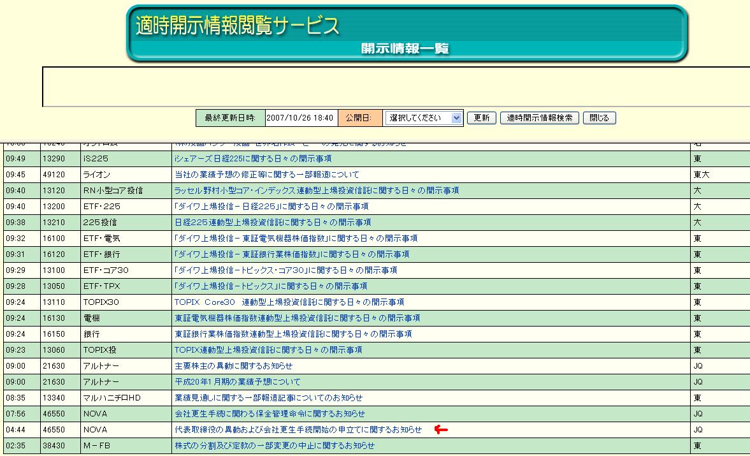Screen dimensions: 750x456
Task: Click the empty banner box below header
Action: 395,86
